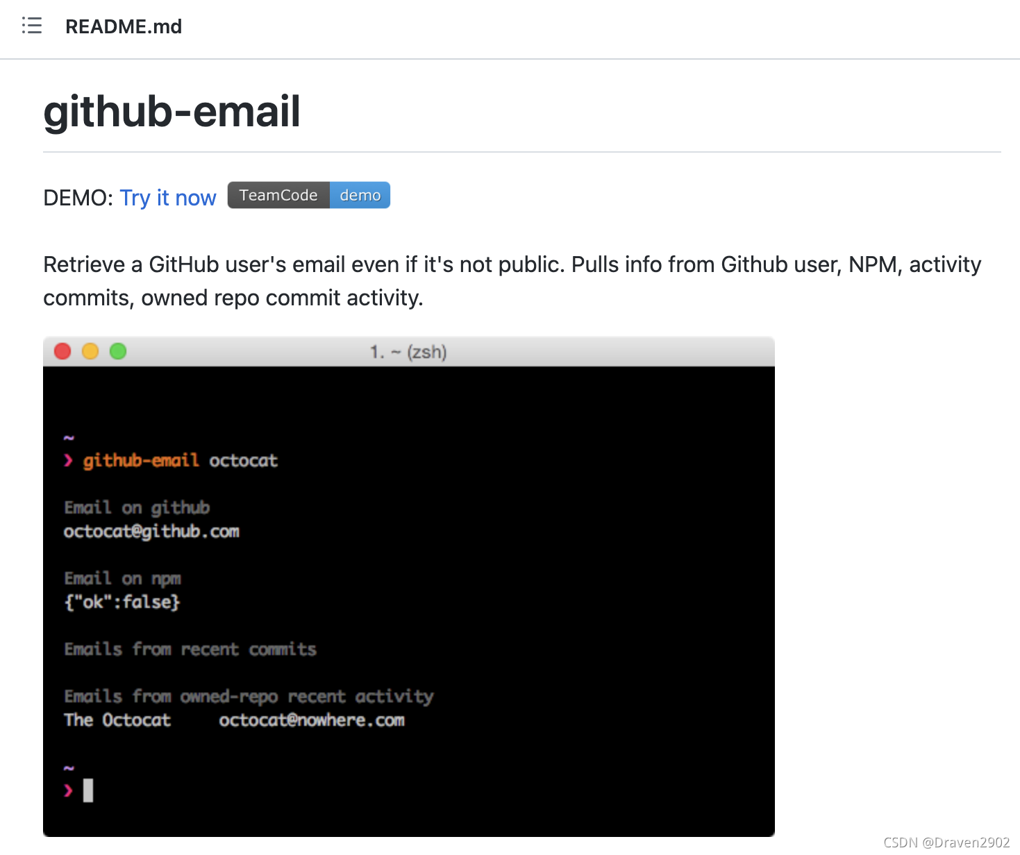
Task: Click the Emails from recent commits line
Action: (x=190, y=649)
